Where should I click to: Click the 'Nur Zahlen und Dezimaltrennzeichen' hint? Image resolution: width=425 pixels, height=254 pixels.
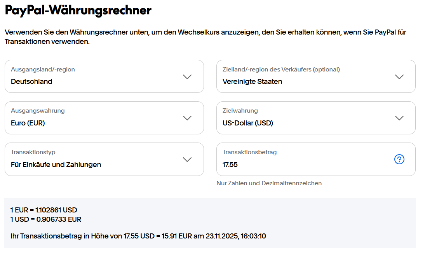[x=269, y=183]
